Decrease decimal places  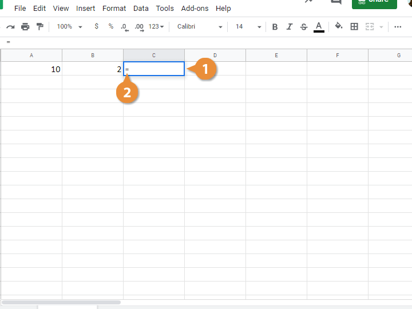(124, 27)
